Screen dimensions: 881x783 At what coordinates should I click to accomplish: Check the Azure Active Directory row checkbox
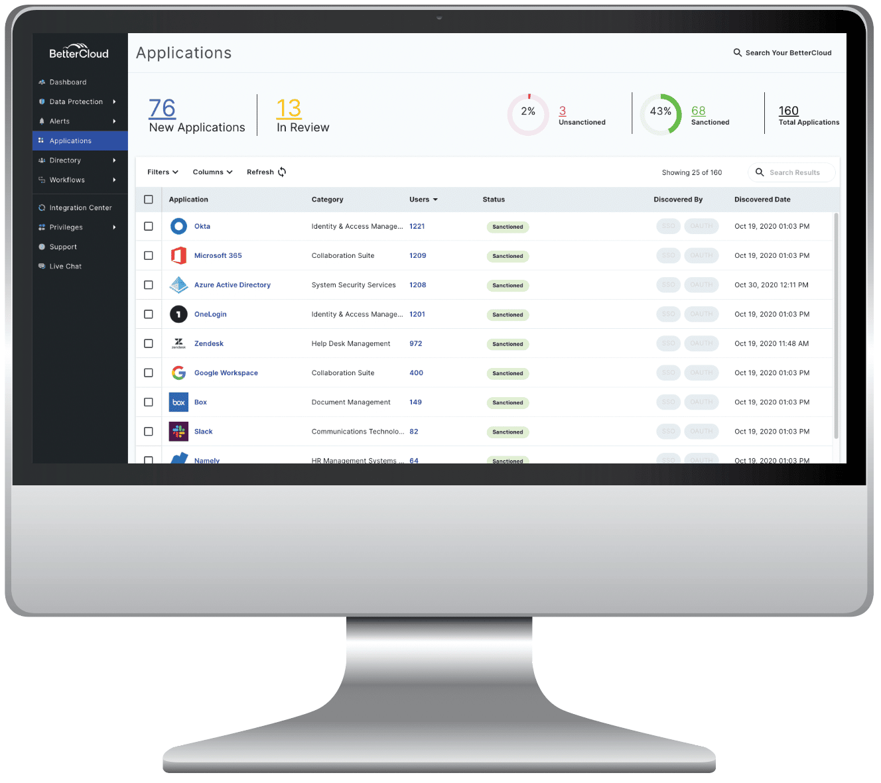(x=149, y=285)
